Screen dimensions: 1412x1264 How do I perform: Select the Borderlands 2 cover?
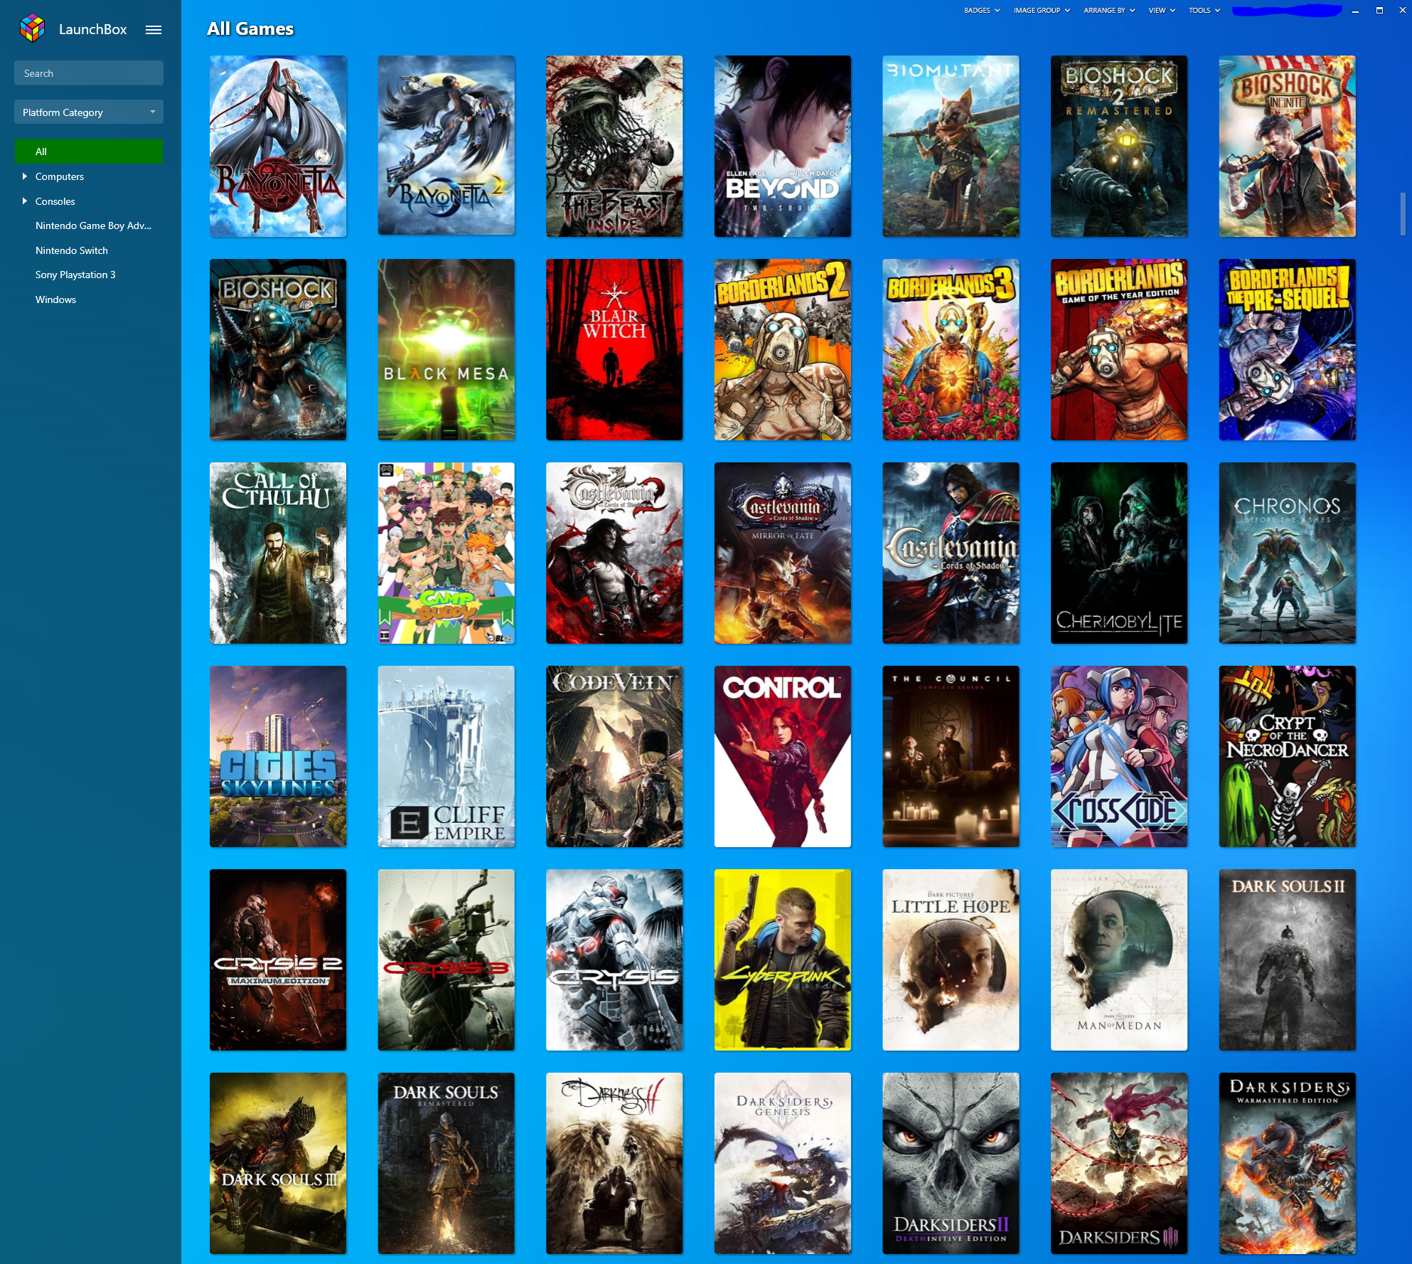tap(783, 350)
